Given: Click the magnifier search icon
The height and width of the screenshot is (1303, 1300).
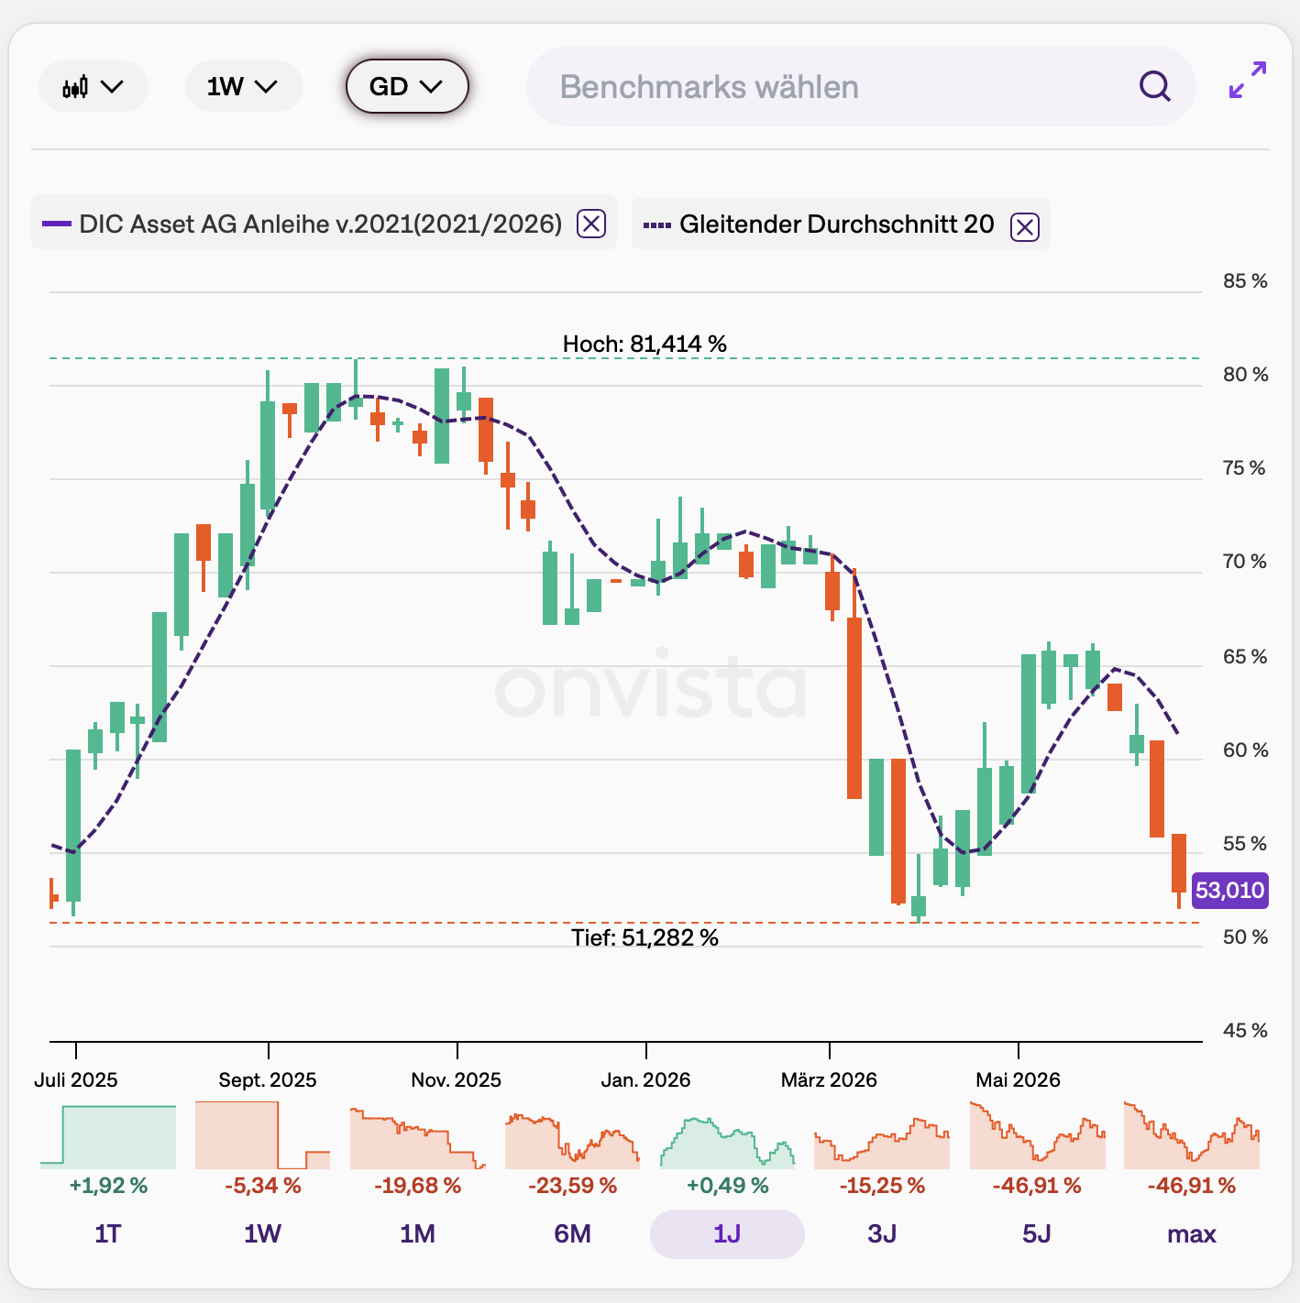Looking at the screenshot, I should tap(1154, 87).
